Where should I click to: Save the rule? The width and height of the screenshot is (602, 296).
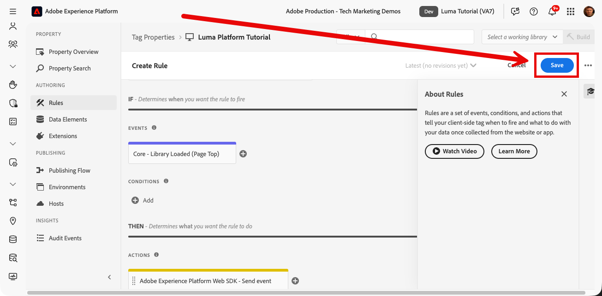pos(557,65)
